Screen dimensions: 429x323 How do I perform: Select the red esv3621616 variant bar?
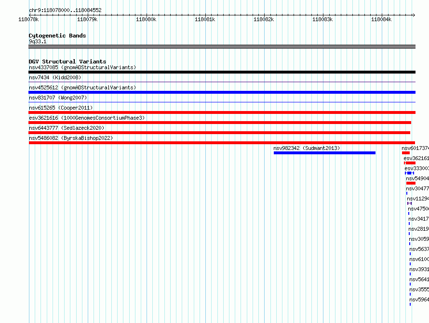coord(220,123)
